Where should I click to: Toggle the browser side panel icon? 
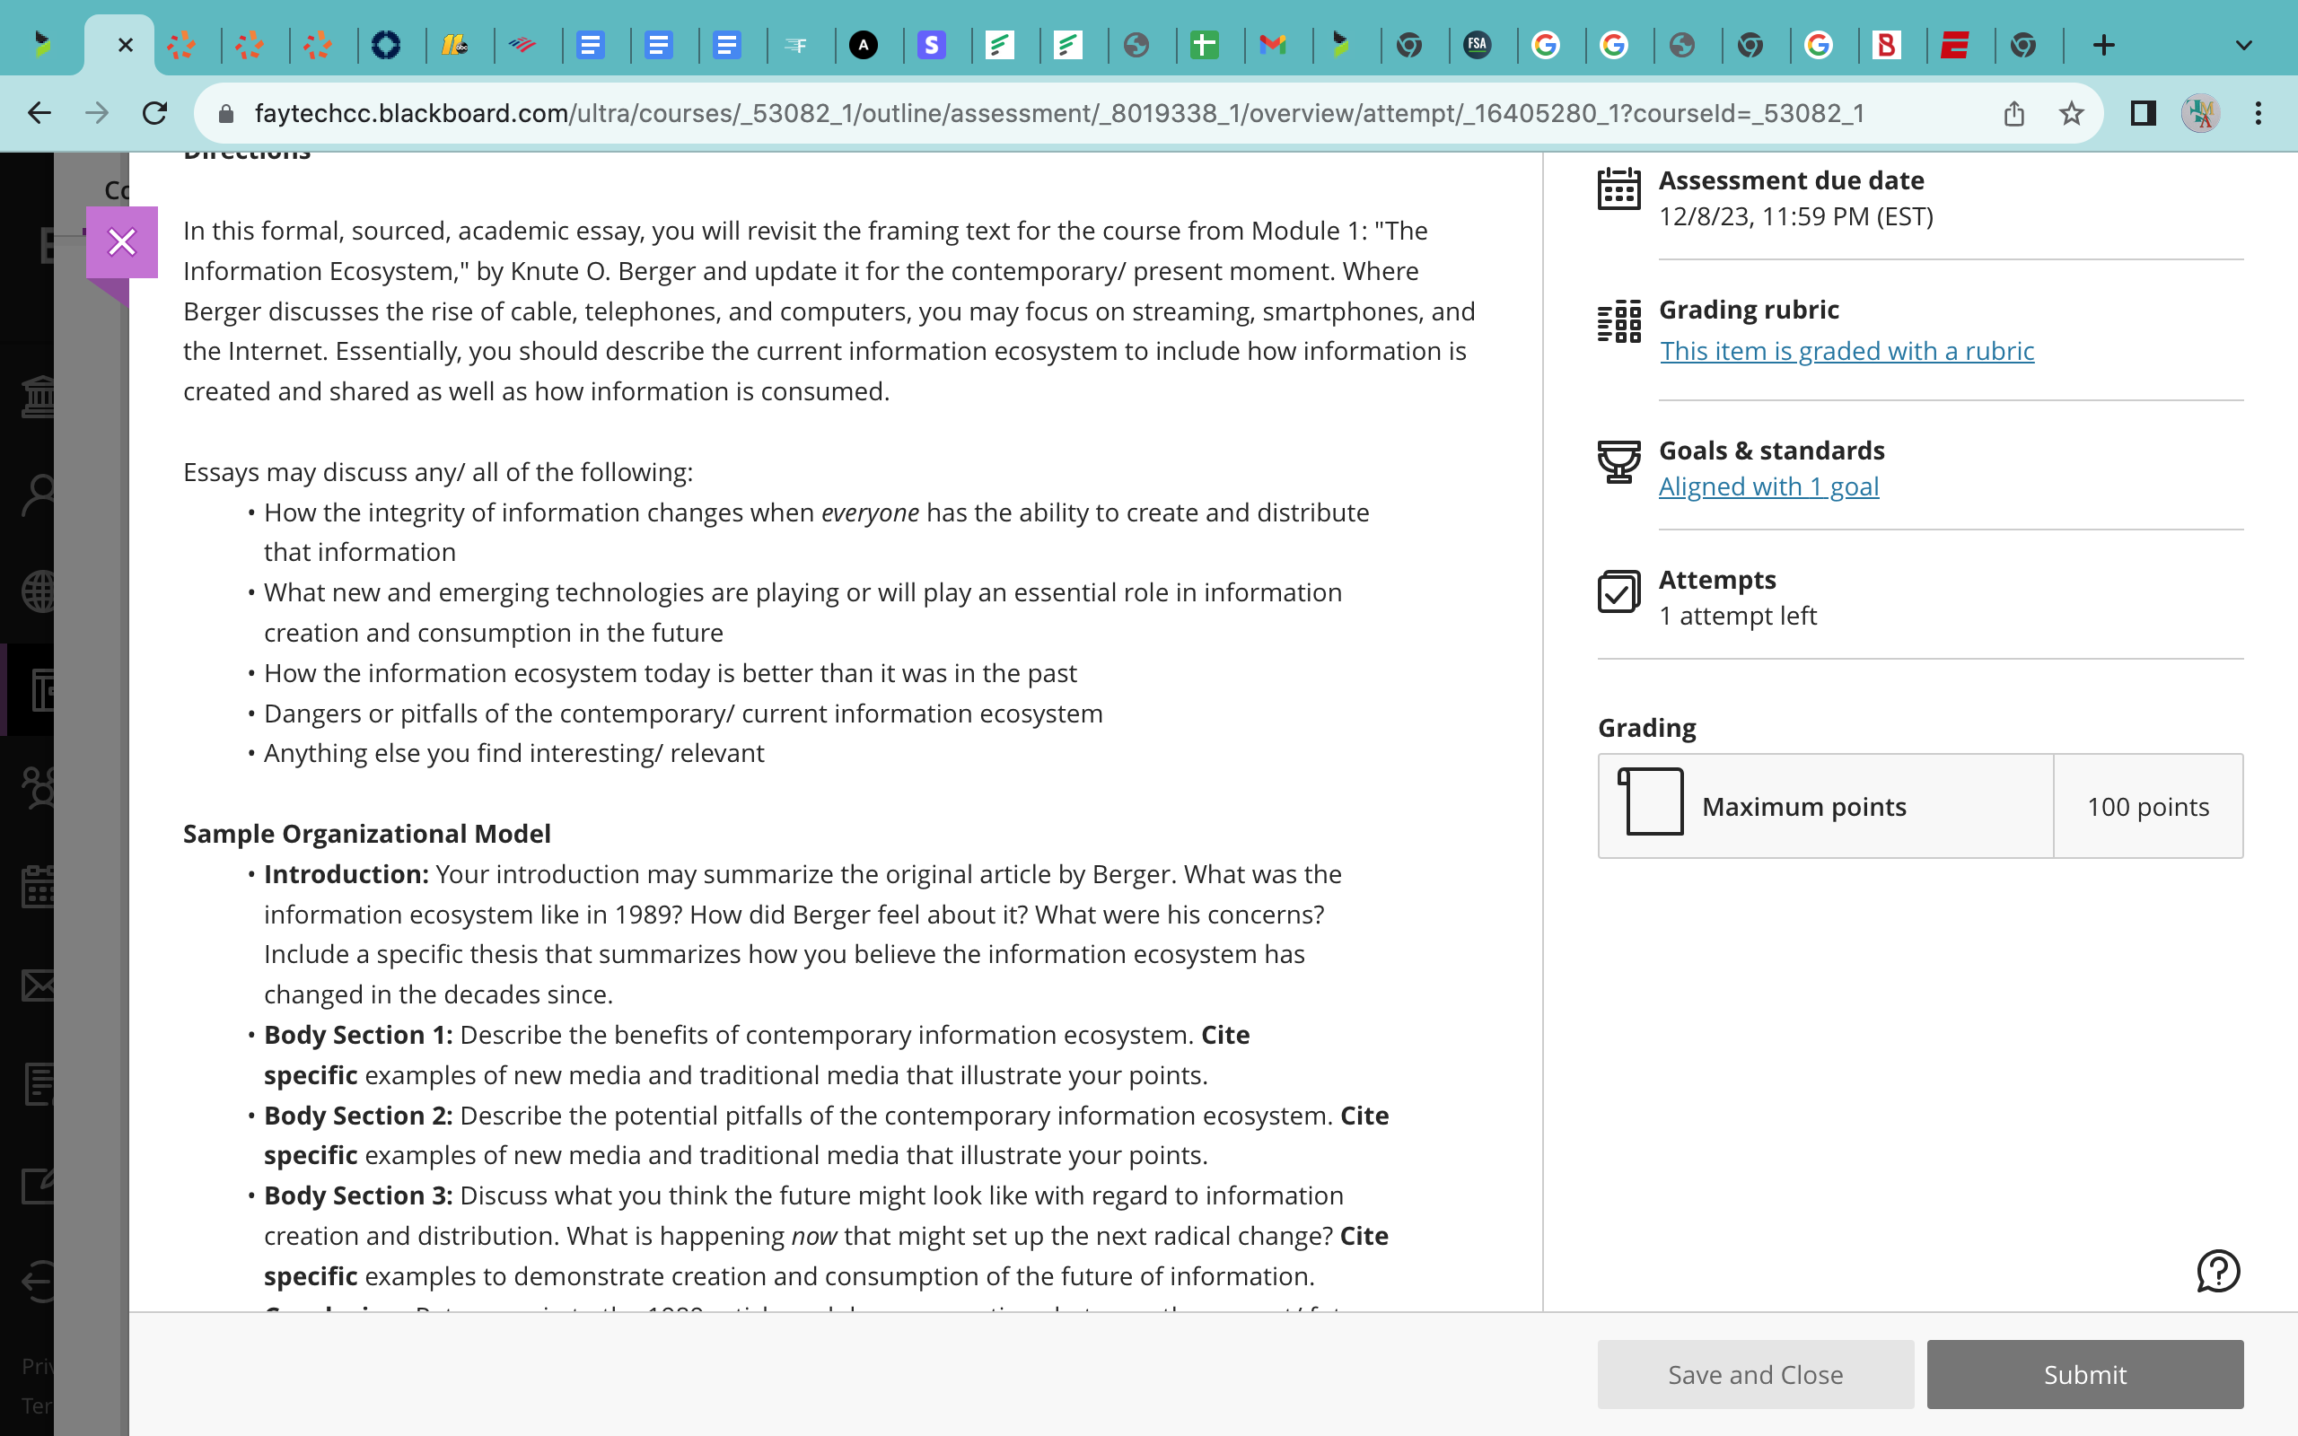2144,113
